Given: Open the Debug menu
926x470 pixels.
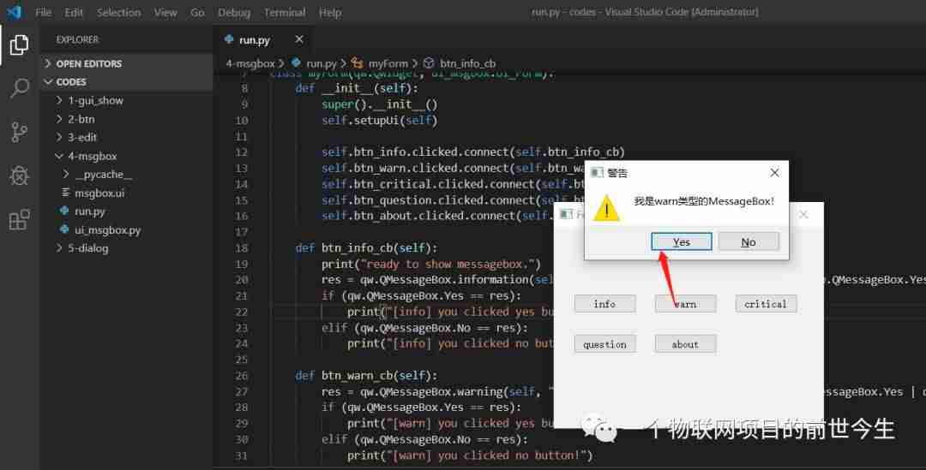Looking at the screenshot, I should coord(234,12).
